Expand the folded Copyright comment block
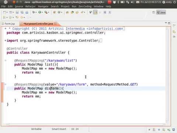177x133 pixels. 5,28
